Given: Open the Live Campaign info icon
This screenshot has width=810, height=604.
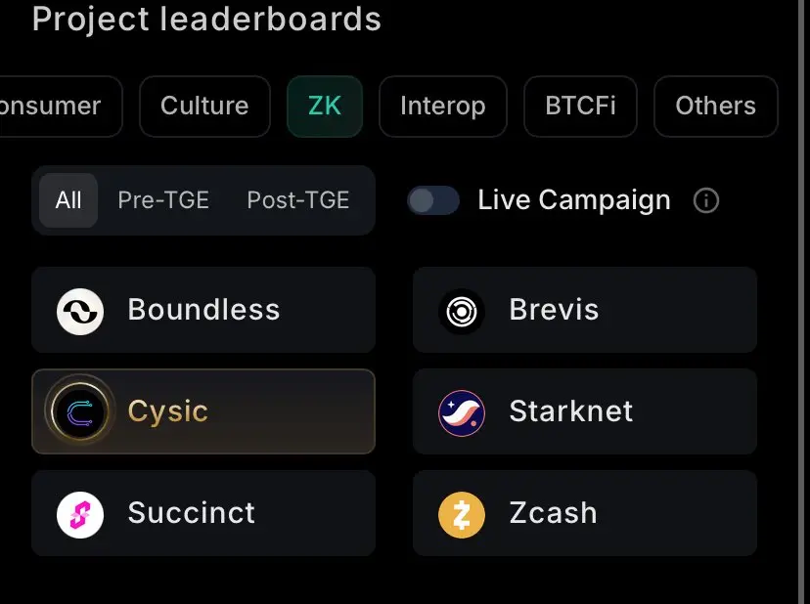Looking at the screenshot, I should [705, 201].
